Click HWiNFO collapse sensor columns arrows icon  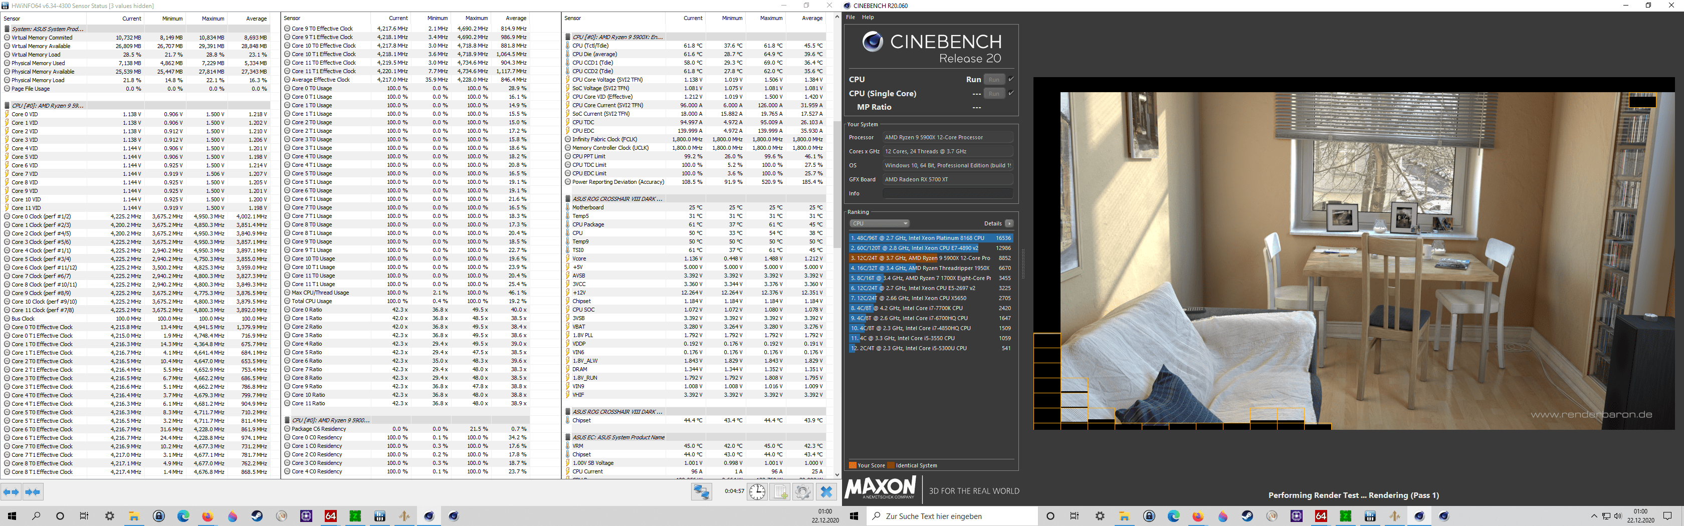[x=33, y=491]
